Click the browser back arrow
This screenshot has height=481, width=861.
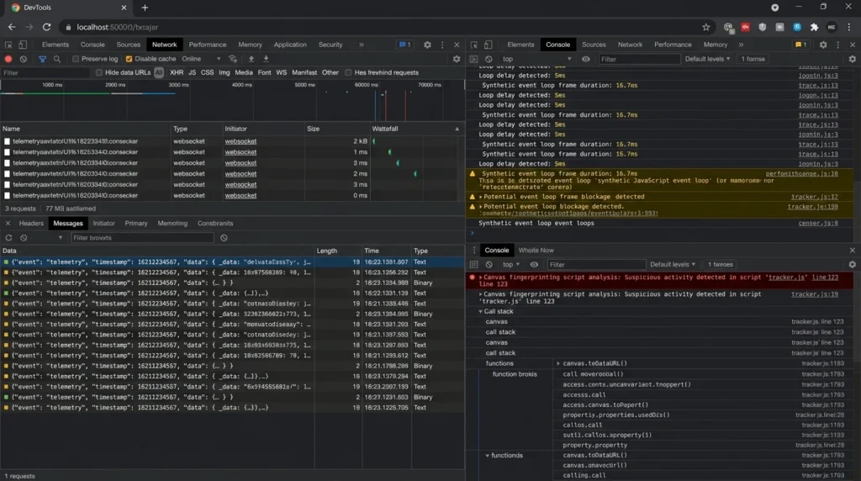12,27
